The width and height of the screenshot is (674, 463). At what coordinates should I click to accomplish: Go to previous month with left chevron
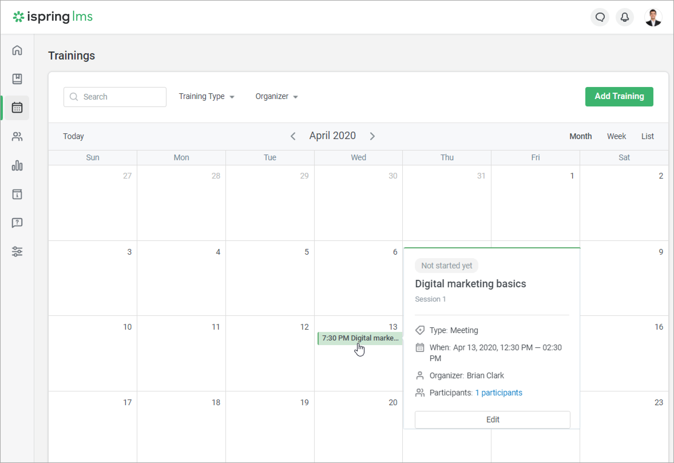[x=293, y=136]
